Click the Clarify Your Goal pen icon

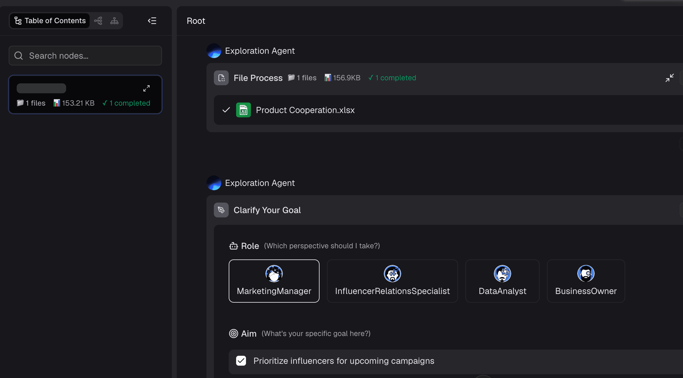pos(221,210)
